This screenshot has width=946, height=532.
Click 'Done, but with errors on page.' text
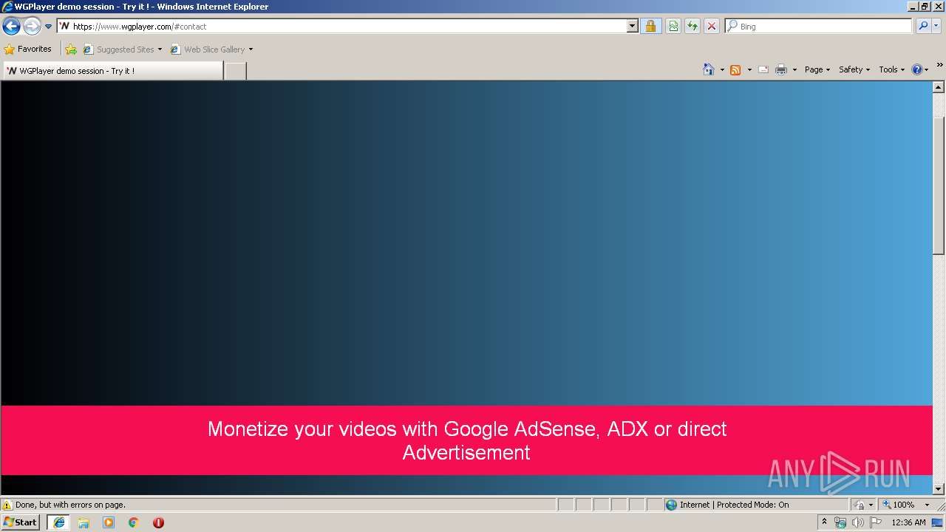(x=70, y=505)
